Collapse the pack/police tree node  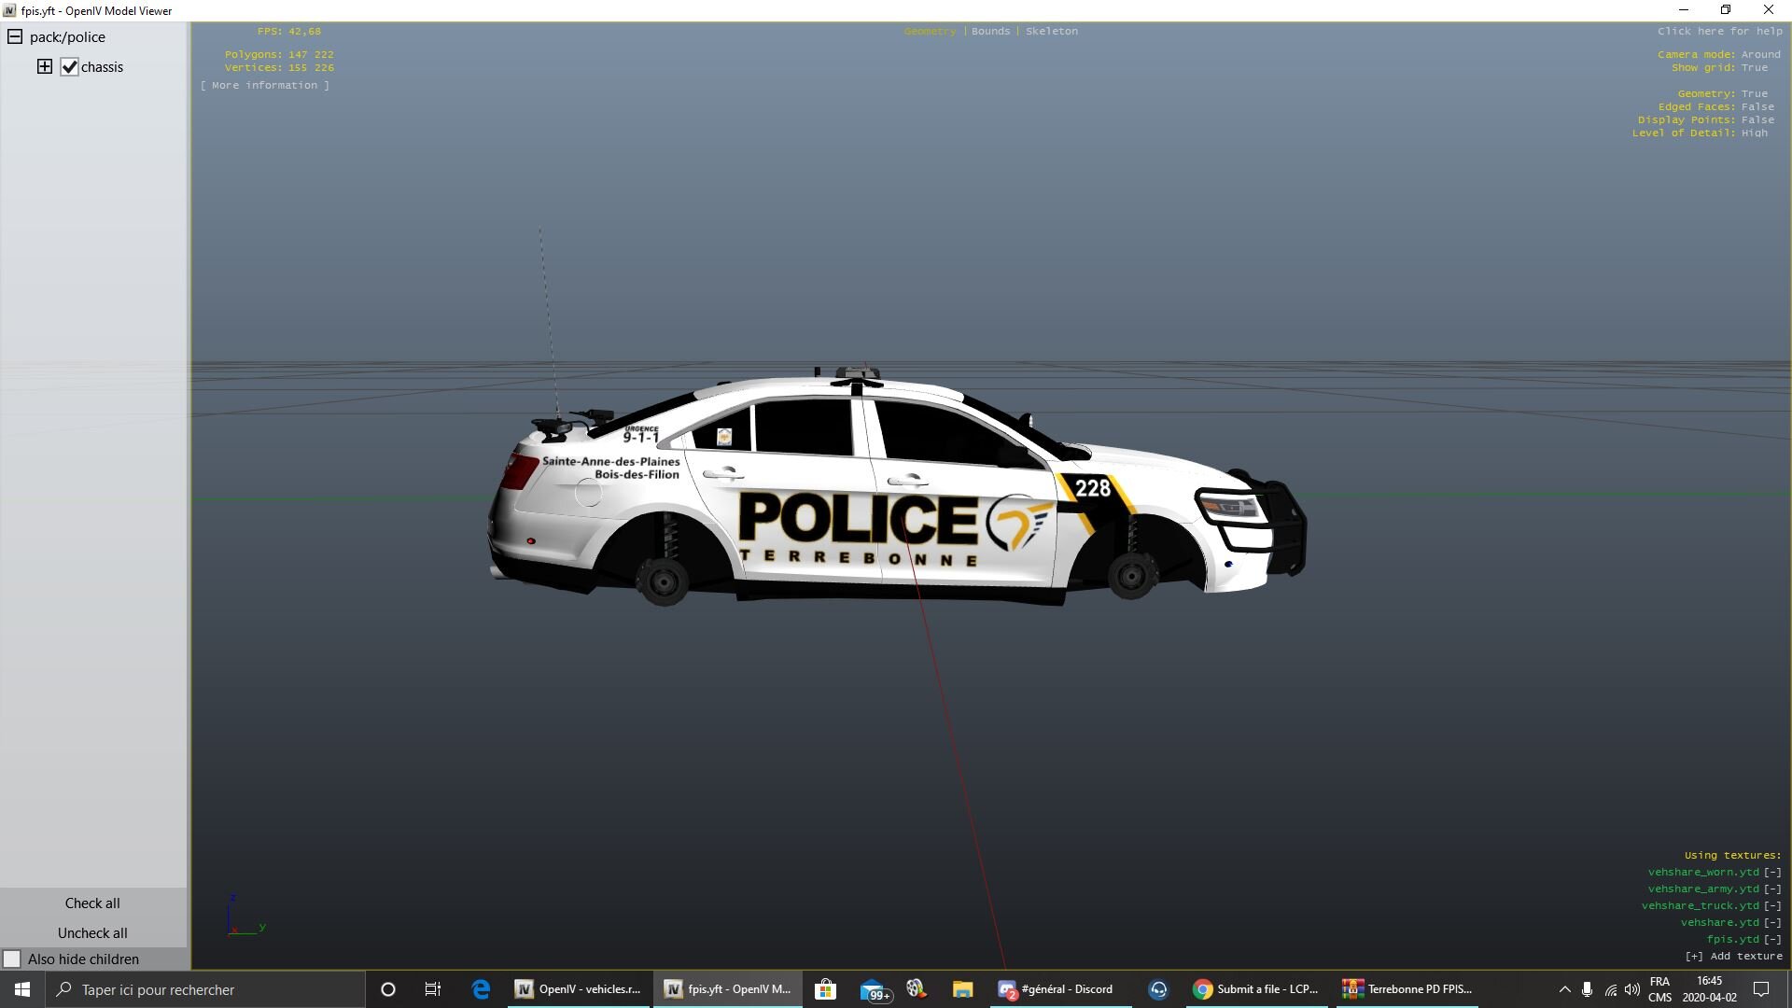tap(15, 36)
